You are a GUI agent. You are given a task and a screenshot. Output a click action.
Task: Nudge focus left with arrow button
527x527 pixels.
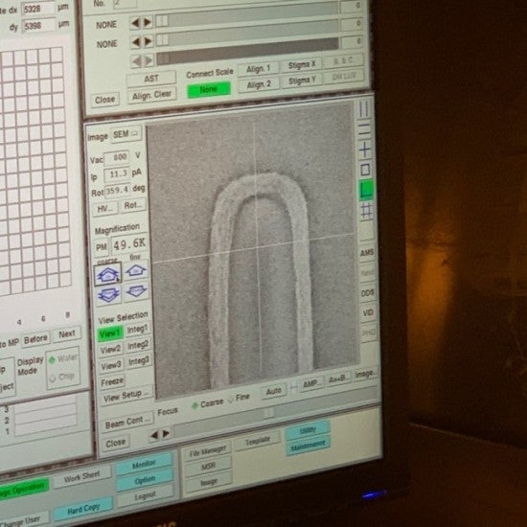click(154, 435)
